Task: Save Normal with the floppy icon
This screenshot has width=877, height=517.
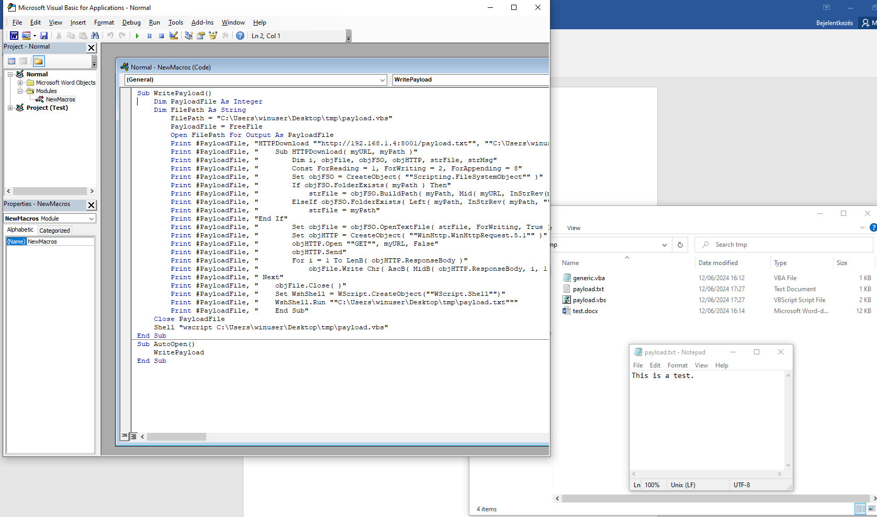Action: click(x=44, y=36)
